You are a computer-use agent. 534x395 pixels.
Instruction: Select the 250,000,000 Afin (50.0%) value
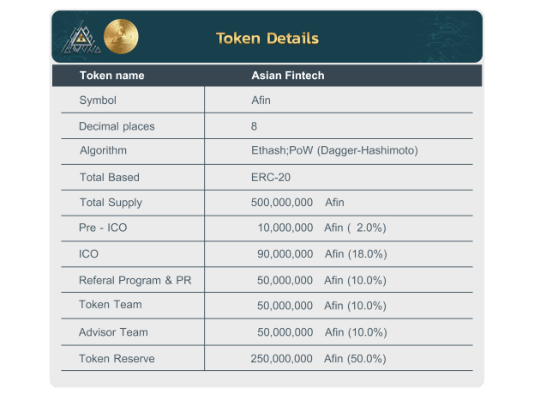pyautogui.click(x=318, y=359)
